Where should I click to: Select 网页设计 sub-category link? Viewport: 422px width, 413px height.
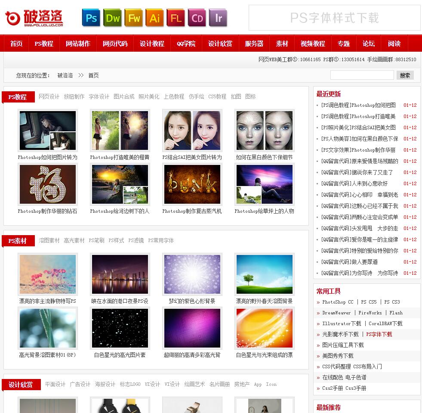(49, 96)
